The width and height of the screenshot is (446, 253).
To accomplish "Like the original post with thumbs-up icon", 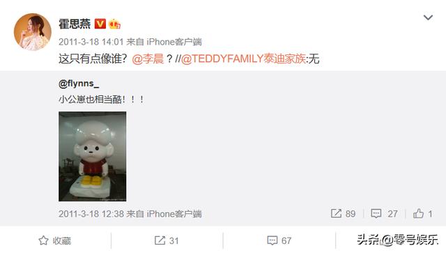I will click(x=418, y=213).
